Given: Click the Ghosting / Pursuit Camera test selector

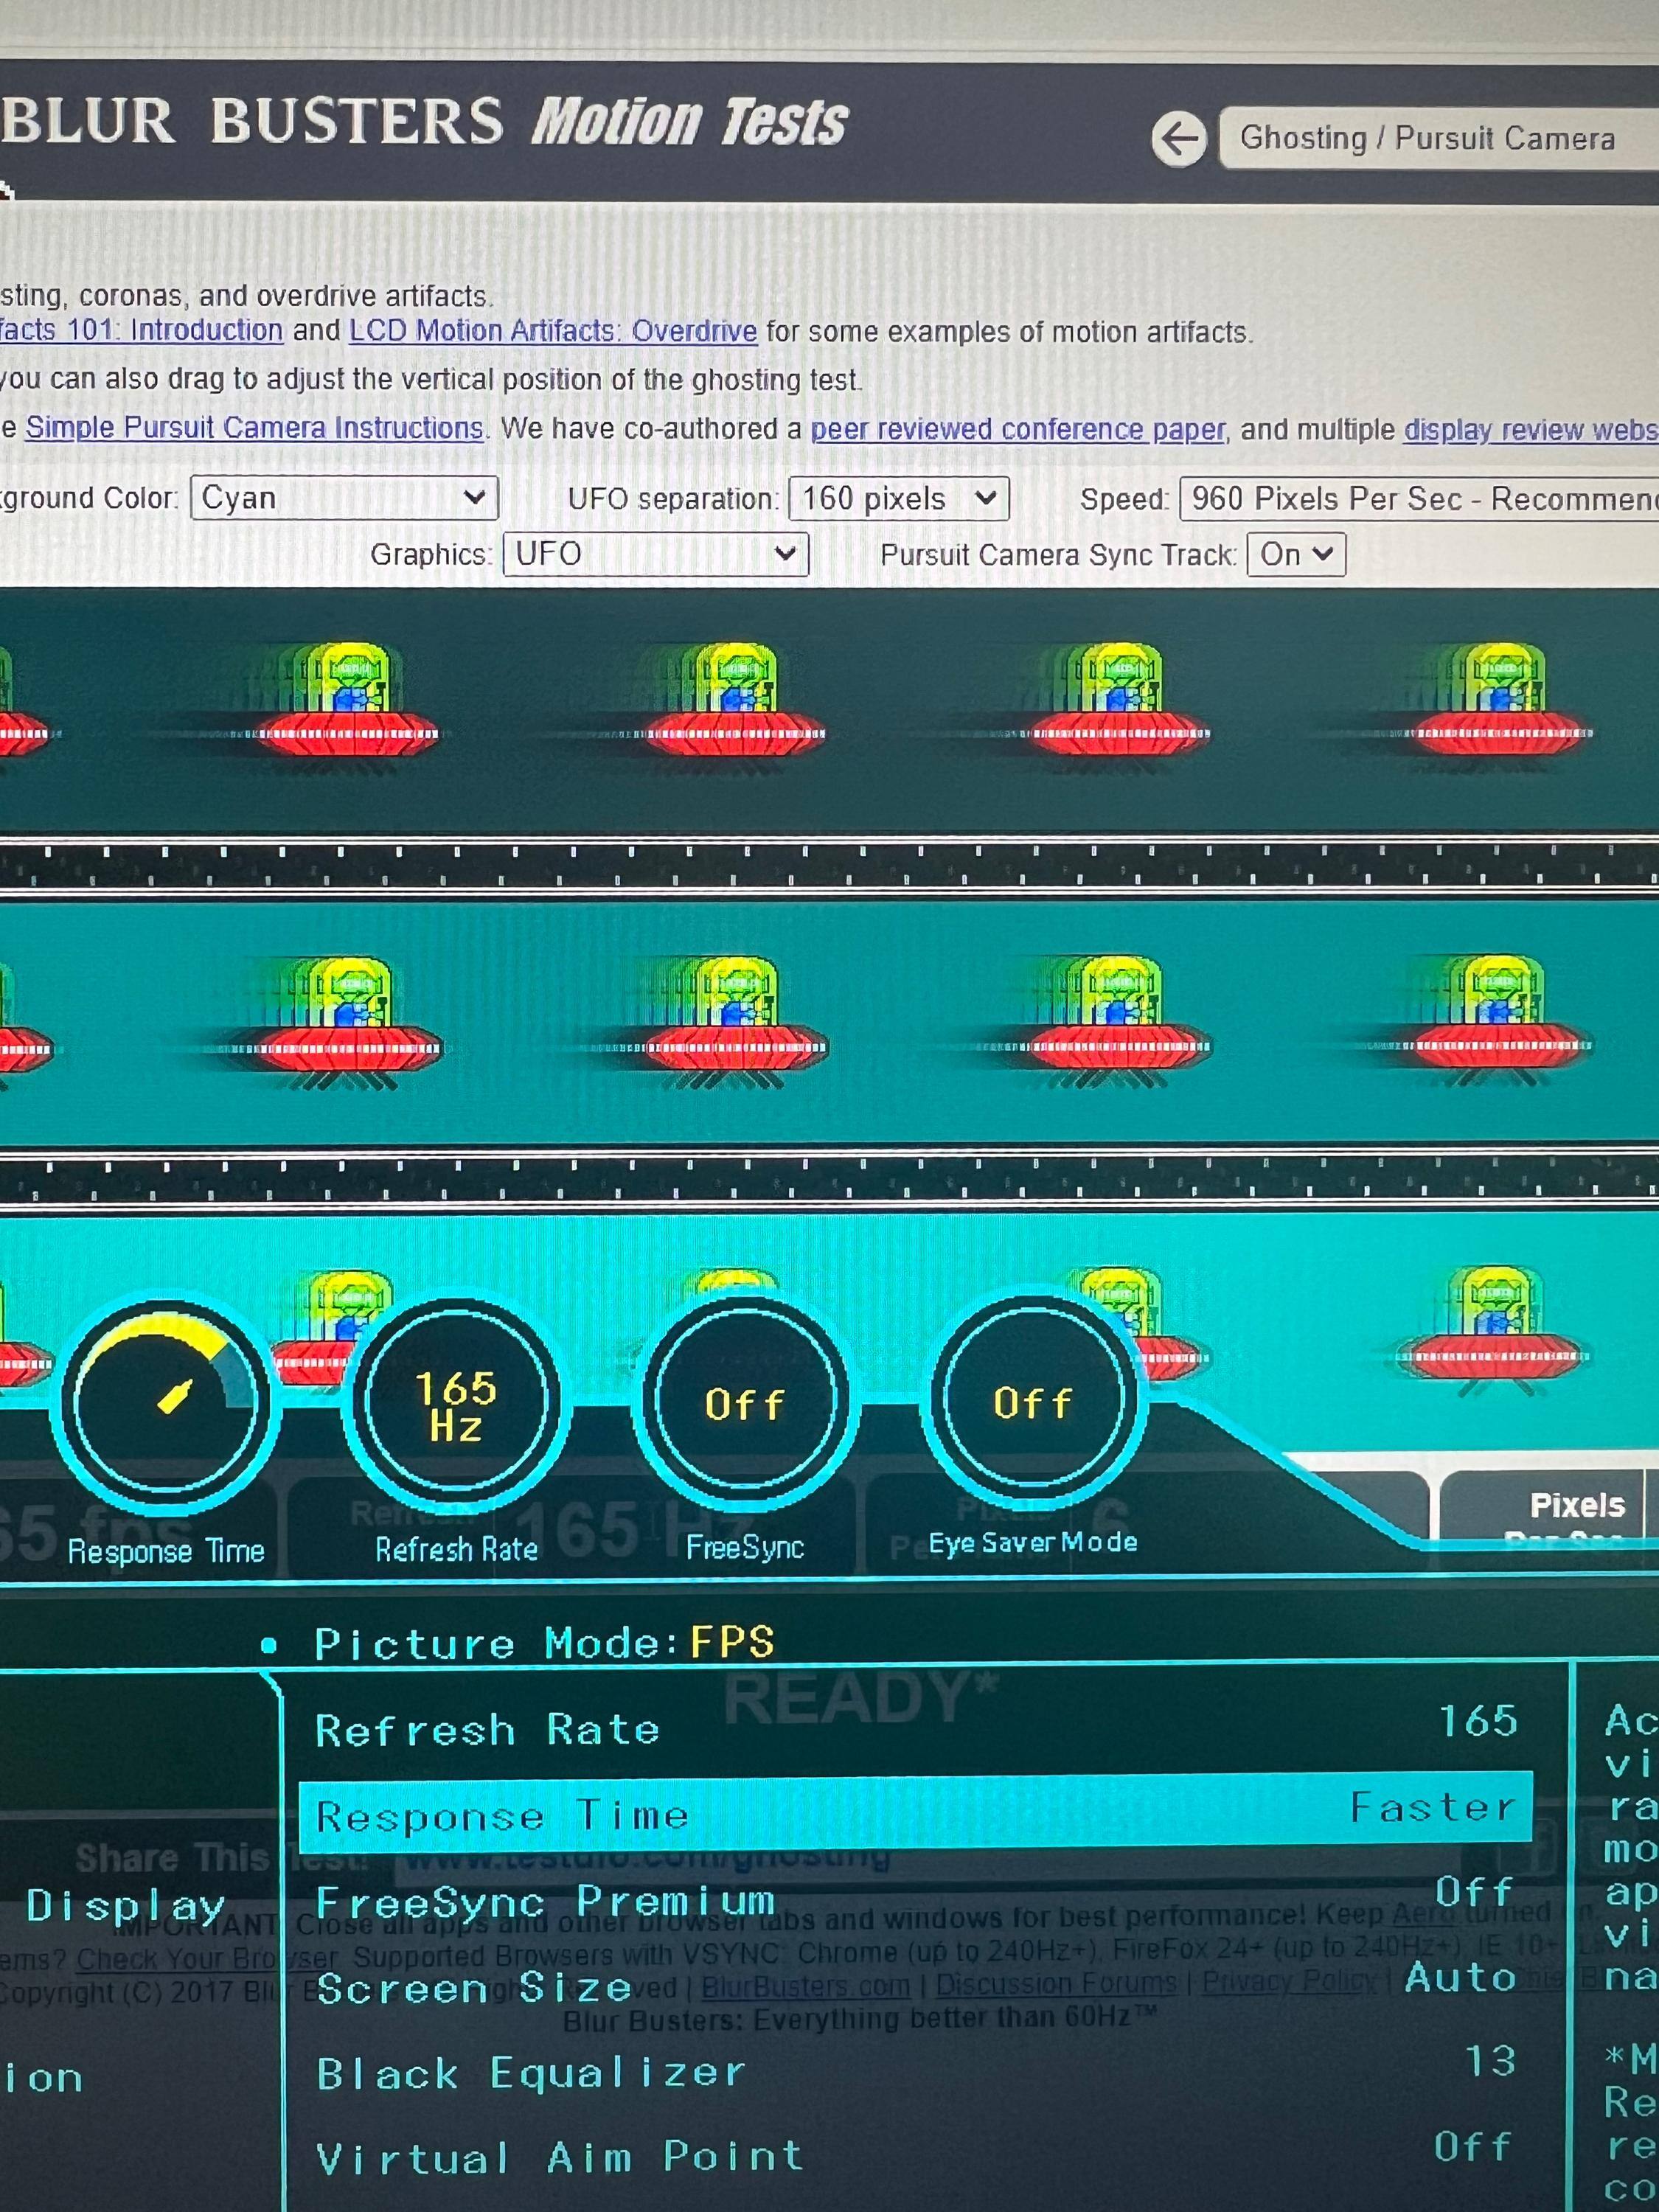Looking at the screenshot, I should pos(1430,138).
